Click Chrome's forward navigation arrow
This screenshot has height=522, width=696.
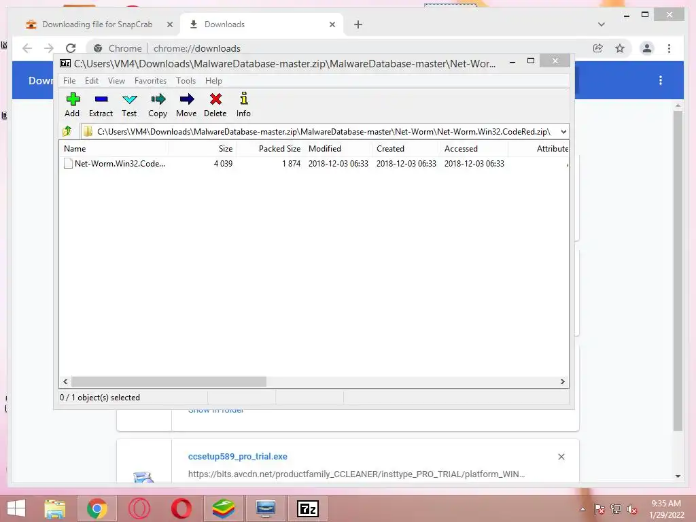point(49,48)
